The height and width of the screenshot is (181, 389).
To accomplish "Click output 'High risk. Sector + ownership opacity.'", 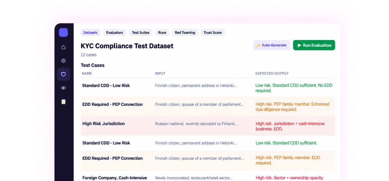I will [289, 178].
